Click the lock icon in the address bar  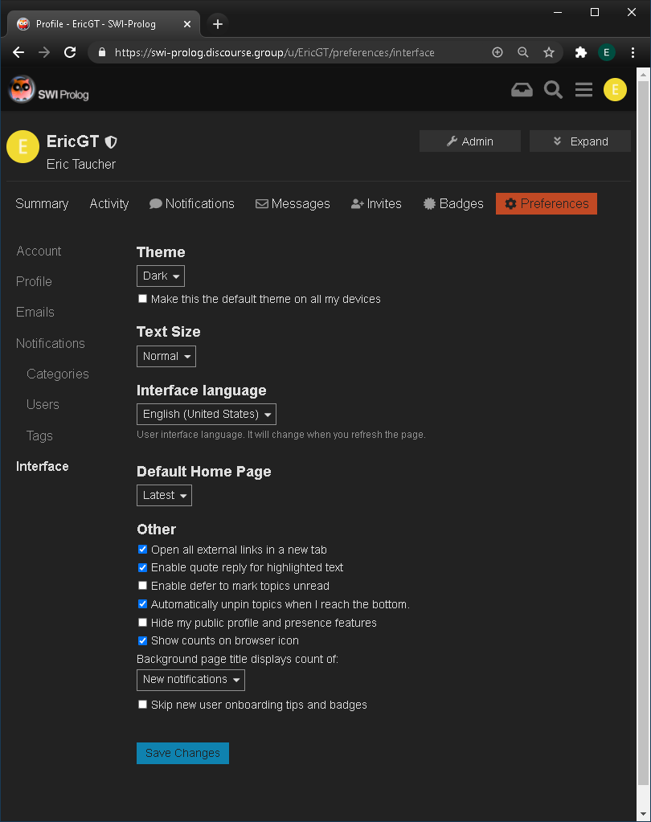point(102,52)
